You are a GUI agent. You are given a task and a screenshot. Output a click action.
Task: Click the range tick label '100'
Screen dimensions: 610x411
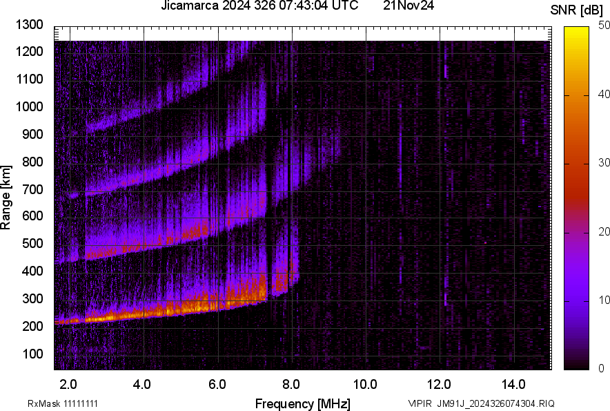(32, 354)
